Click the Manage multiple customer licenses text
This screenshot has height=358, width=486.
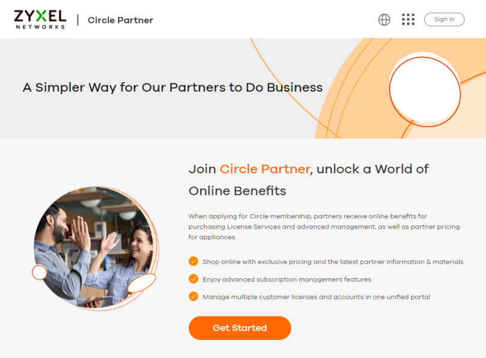point(316,297)
